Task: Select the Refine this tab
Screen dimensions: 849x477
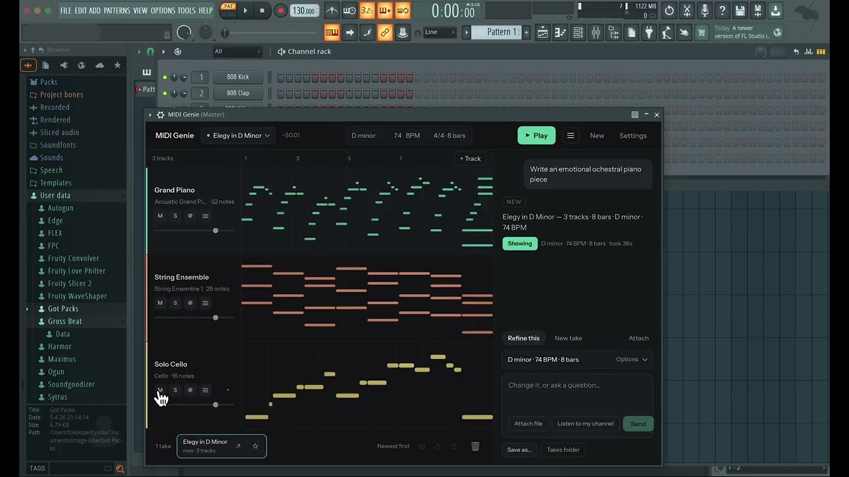Action: [x=524, y=339]
